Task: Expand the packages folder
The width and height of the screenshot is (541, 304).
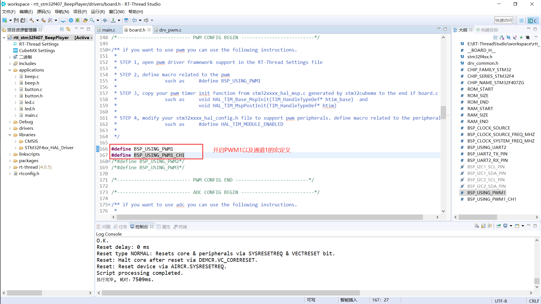Action: (10, 160)
